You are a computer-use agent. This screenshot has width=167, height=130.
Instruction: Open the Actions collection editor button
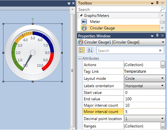[x=163, y=65]
